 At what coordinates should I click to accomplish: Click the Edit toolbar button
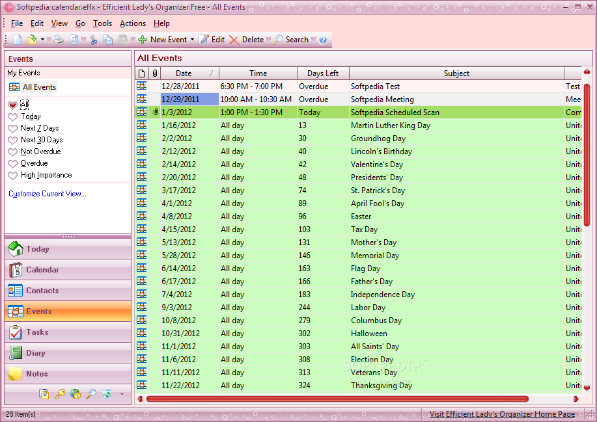(212, 40)
